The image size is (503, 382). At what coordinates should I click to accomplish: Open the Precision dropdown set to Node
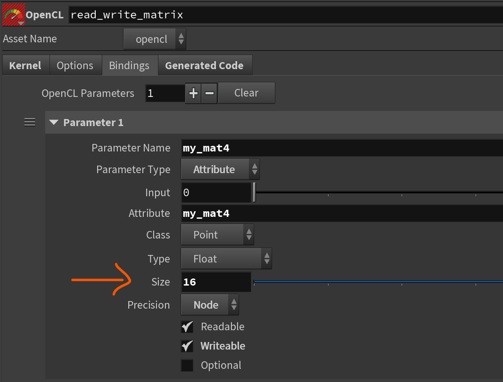(210, 305)
